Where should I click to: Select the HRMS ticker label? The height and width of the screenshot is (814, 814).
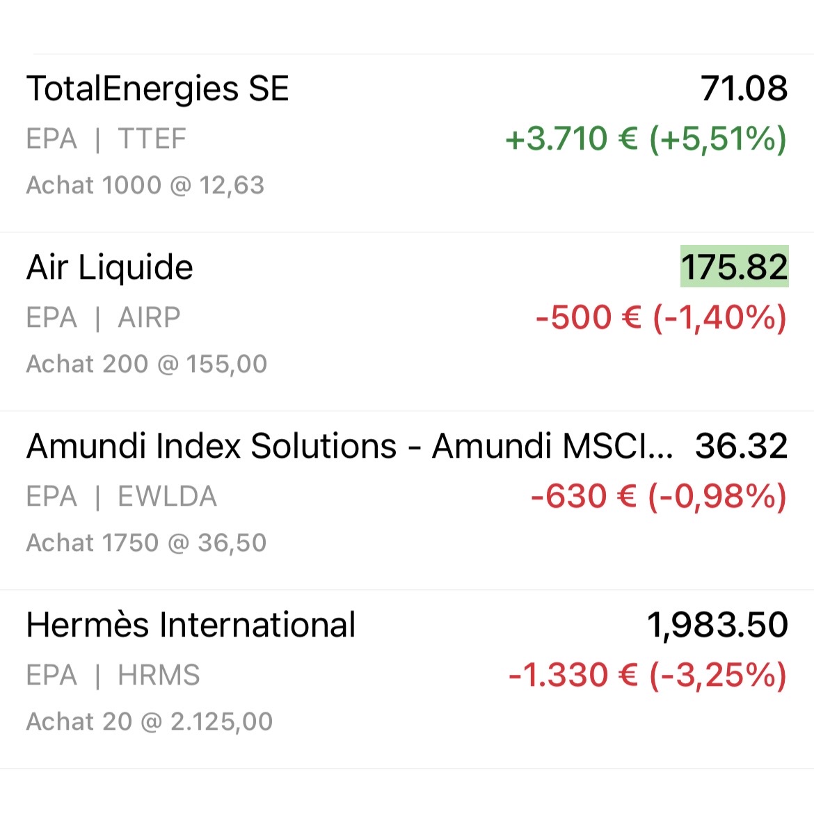click(159, 676)
